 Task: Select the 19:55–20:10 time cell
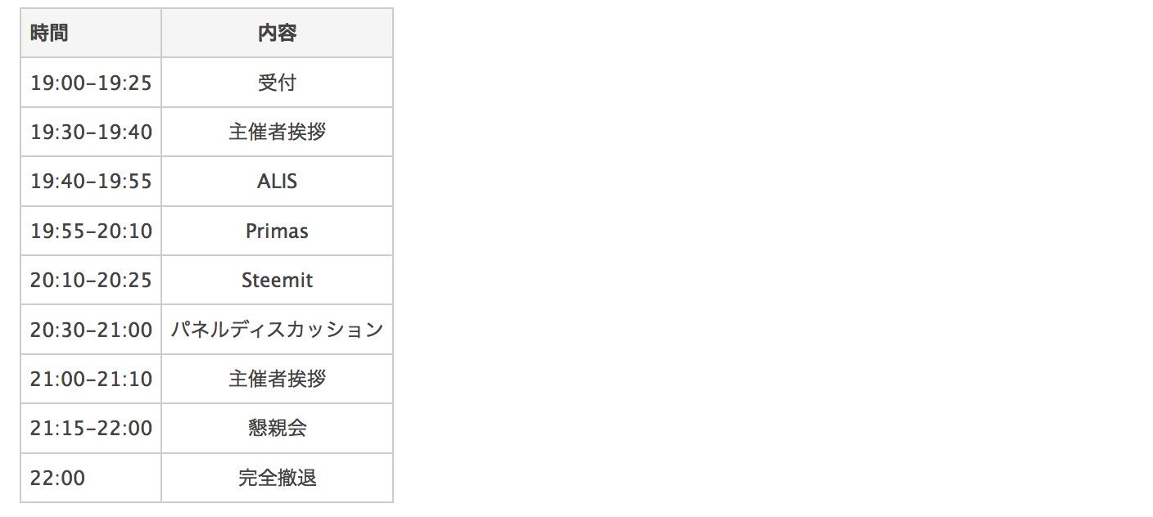coord(91,231)
